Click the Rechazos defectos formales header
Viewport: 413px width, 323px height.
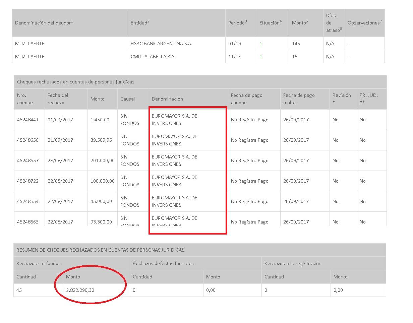point(164,263)
